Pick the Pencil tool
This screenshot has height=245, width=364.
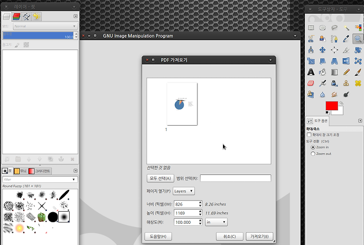[346, 72]
